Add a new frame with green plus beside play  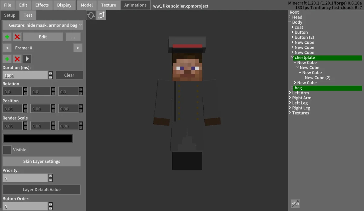(7, 59)
